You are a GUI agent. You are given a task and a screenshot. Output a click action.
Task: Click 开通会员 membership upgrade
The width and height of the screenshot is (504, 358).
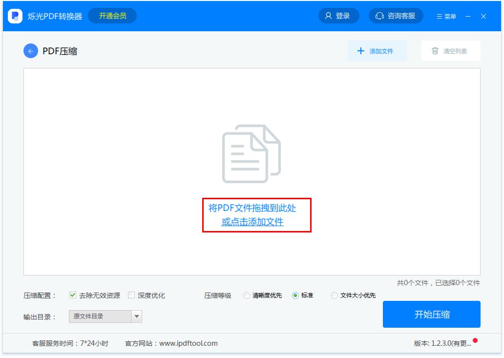112,15
